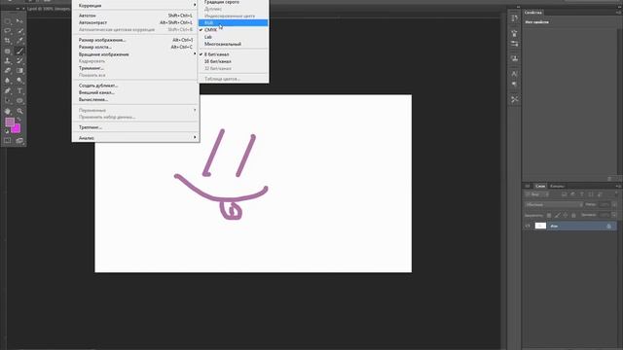Click Вычисления menu item
The image size is (623, 350).
pos(135,99)
